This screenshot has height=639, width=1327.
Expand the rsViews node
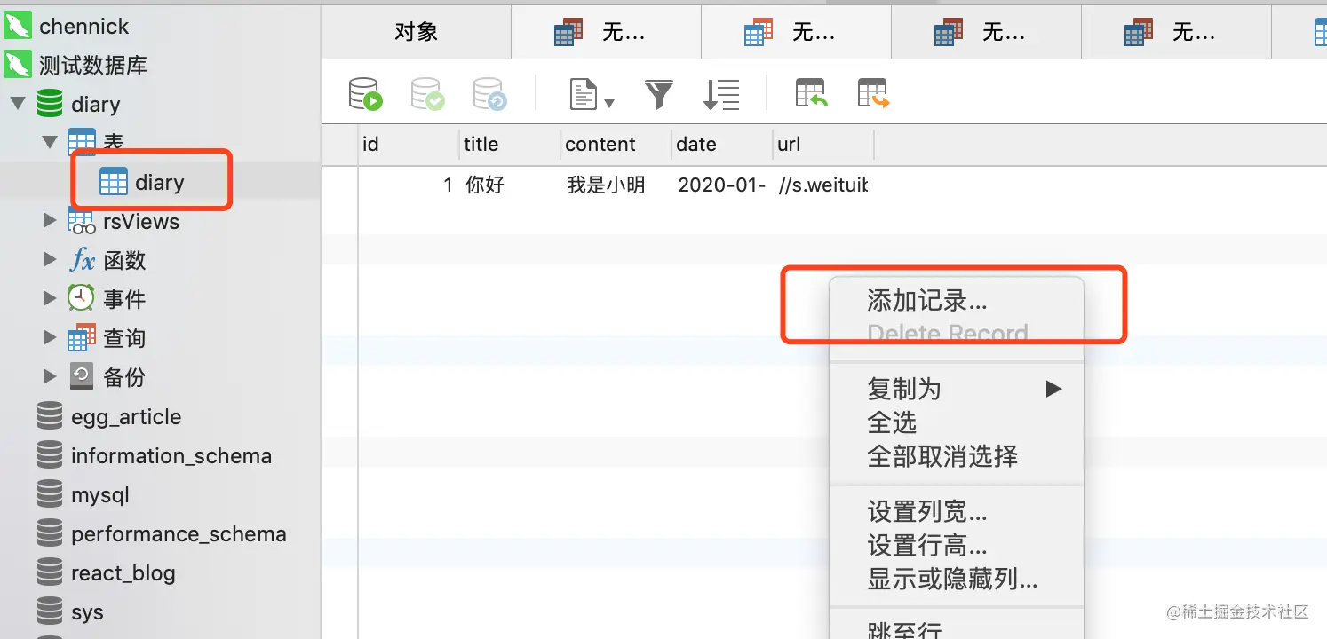coord(50,221)
